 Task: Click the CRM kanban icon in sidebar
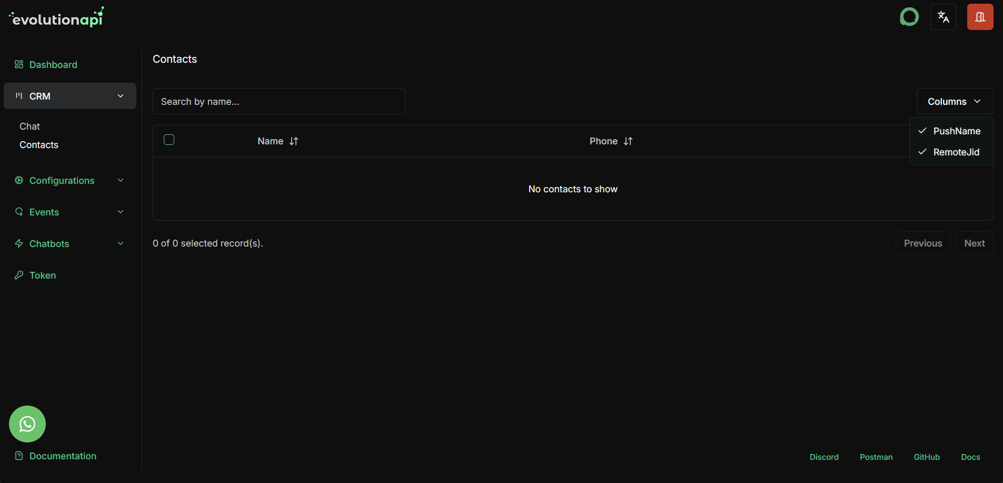click(x=18, y=96)
